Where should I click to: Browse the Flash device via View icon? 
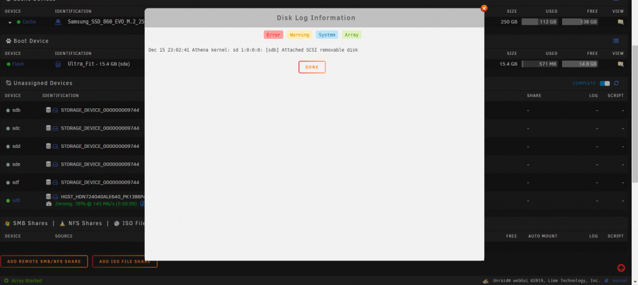pyautogui.click(x=621, y=64)
